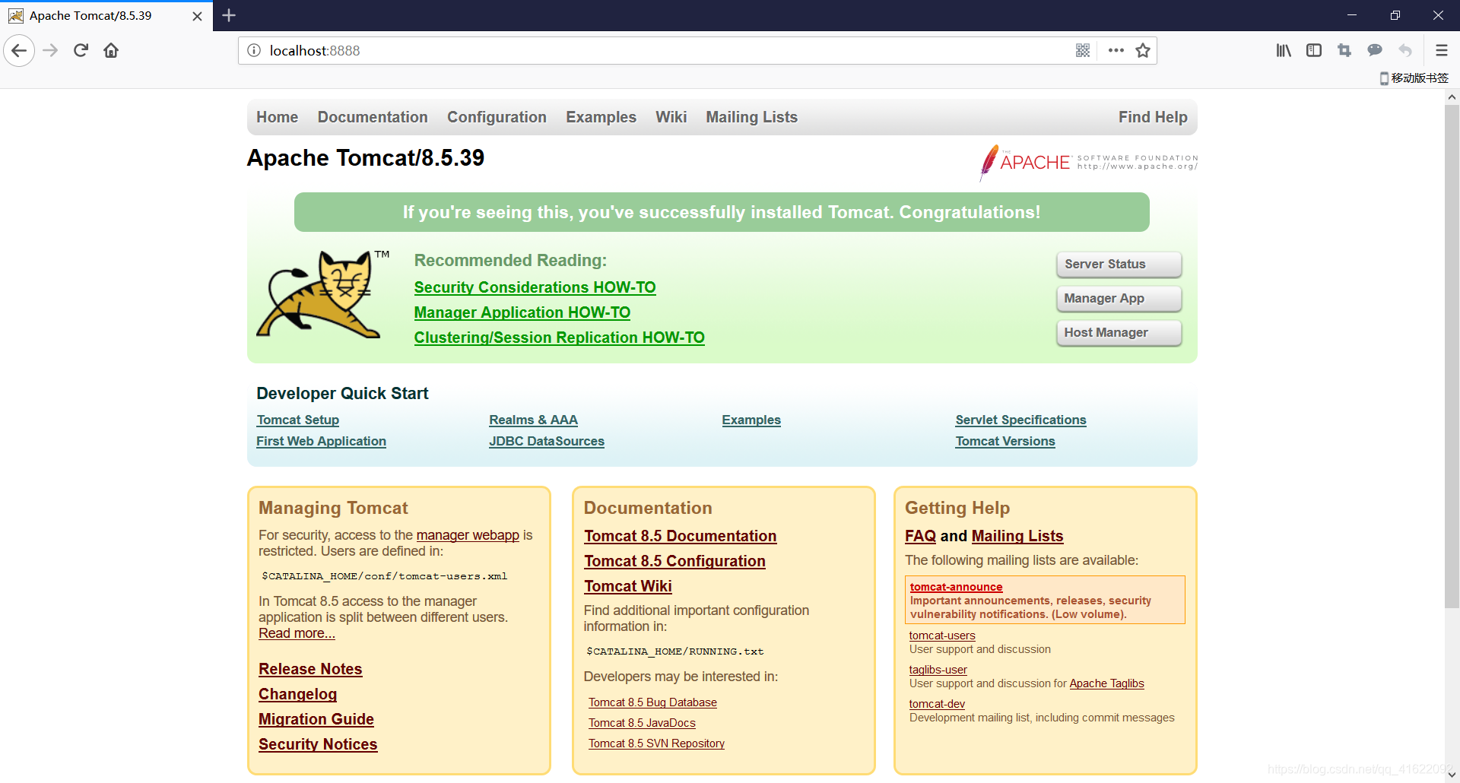Open the chat bubble toolbar icon
The height and width of the screenshot is (783, 1460).
[x=1375, y=51]
